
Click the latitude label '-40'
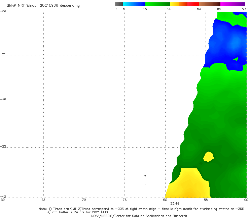coord(3,197)
